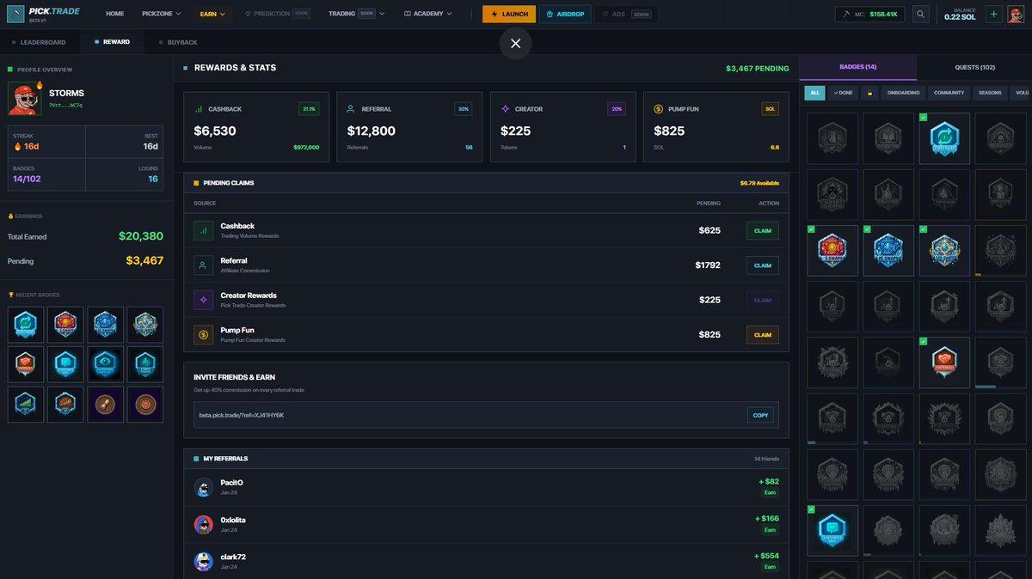Click clark72 referral avatar

(x=204, y=562)
